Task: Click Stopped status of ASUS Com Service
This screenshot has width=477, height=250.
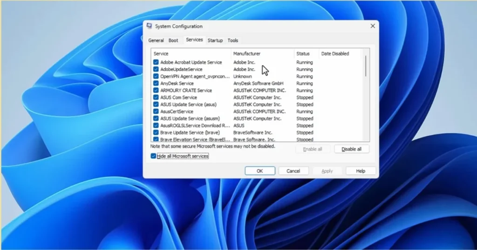Action: [305, 98]
